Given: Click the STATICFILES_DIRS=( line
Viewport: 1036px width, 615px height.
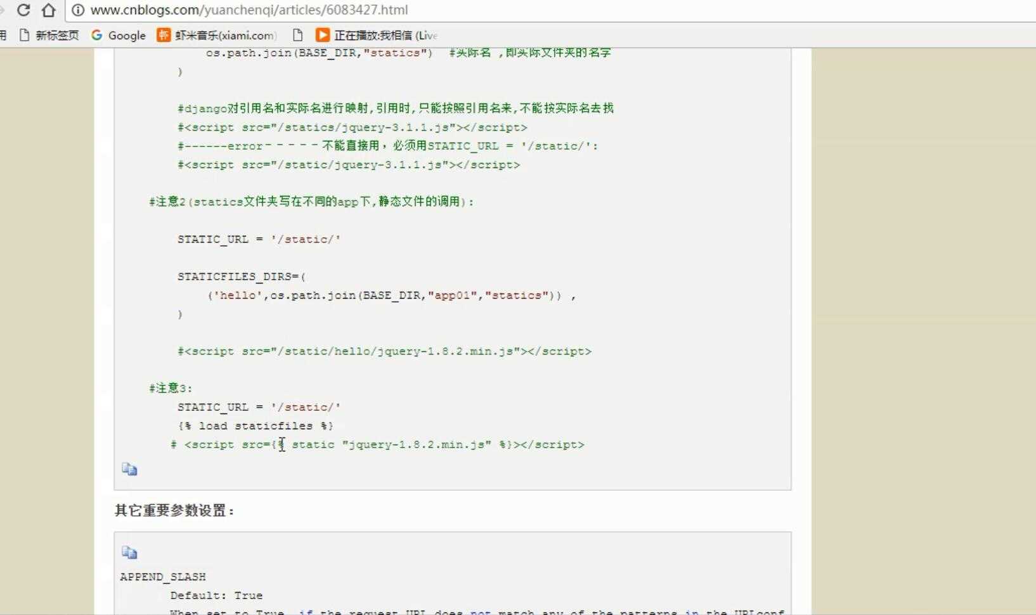Looking at the screenshot, I should pyautogui.click(x=242, y=276).
